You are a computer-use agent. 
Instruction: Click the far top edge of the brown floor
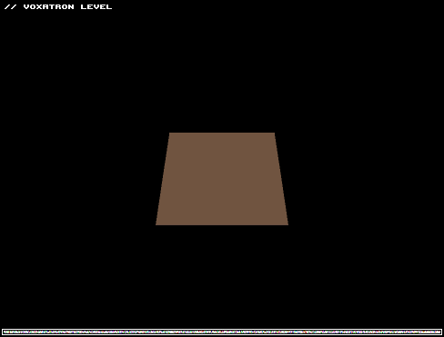click(x=222, y=133)
